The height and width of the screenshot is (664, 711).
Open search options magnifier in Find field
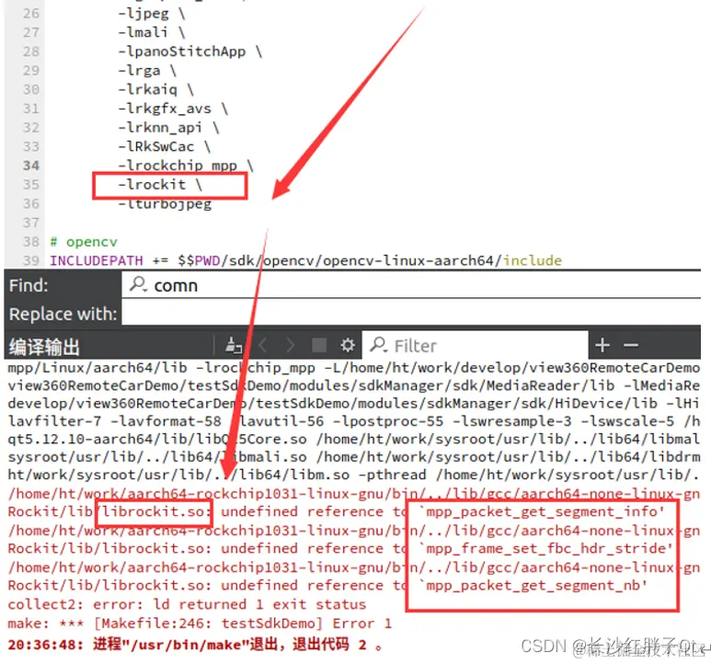138,284
